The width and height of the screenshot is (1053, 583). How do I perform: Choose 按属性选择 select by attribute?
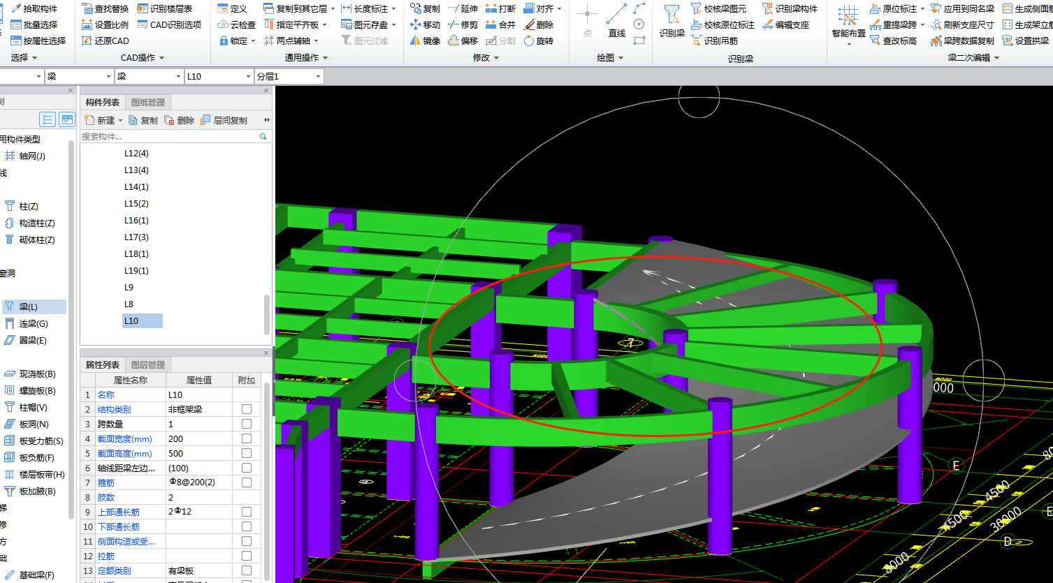pyautogui.click(x=38, y=40)
